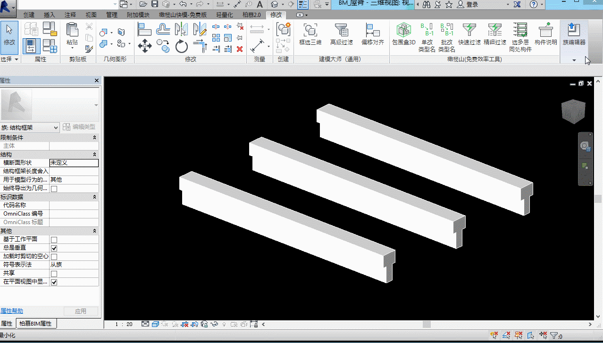This screenshot has height=343, width=603.
Task: Run 精细过滤 fine filter
Action: tap(495, 34)
